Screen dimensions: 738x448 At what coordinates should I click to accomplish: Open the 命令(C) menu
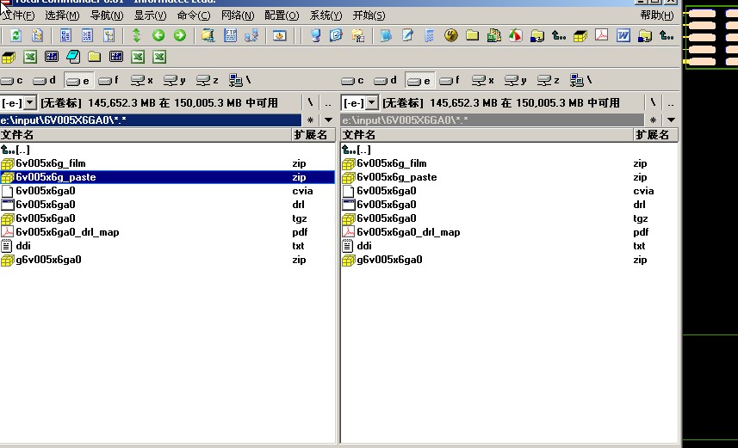pyautogui.click(x=194, y=15)
